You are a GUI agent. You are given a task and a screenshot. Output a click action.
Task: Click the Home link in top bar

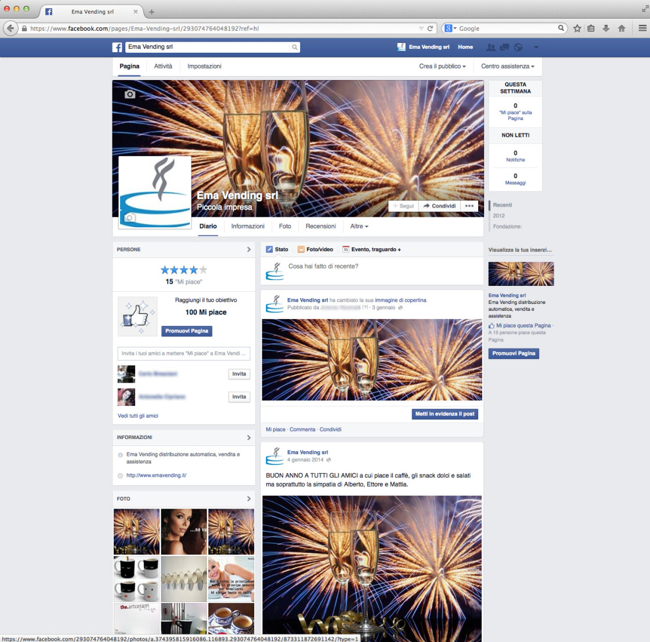tap(465, 47)
